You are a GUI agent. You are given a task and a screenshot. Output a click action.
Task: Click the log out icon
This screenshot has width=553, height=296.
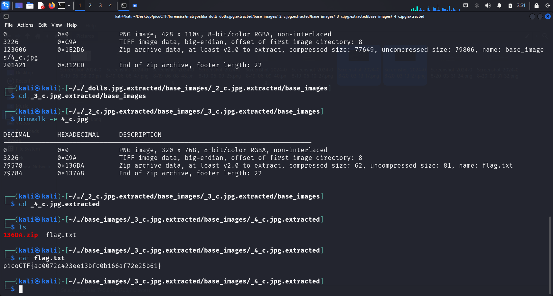[x=548, y=5]
